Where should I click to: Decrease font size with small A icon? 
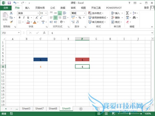coord(41,18)
